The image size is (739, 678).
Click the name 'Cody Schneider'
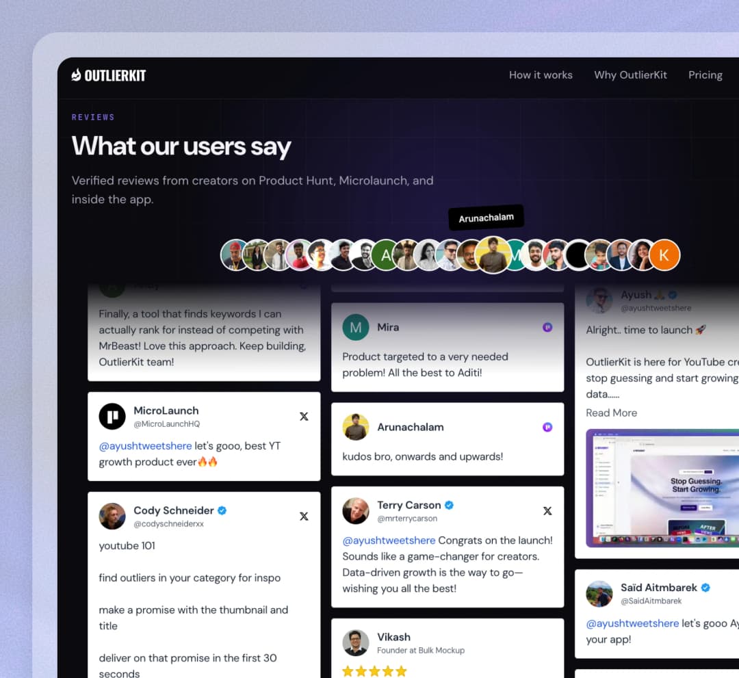pos(174,510)
